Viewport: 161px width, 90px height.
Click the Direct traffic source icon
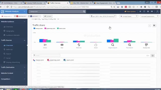[x=45, y=45]
